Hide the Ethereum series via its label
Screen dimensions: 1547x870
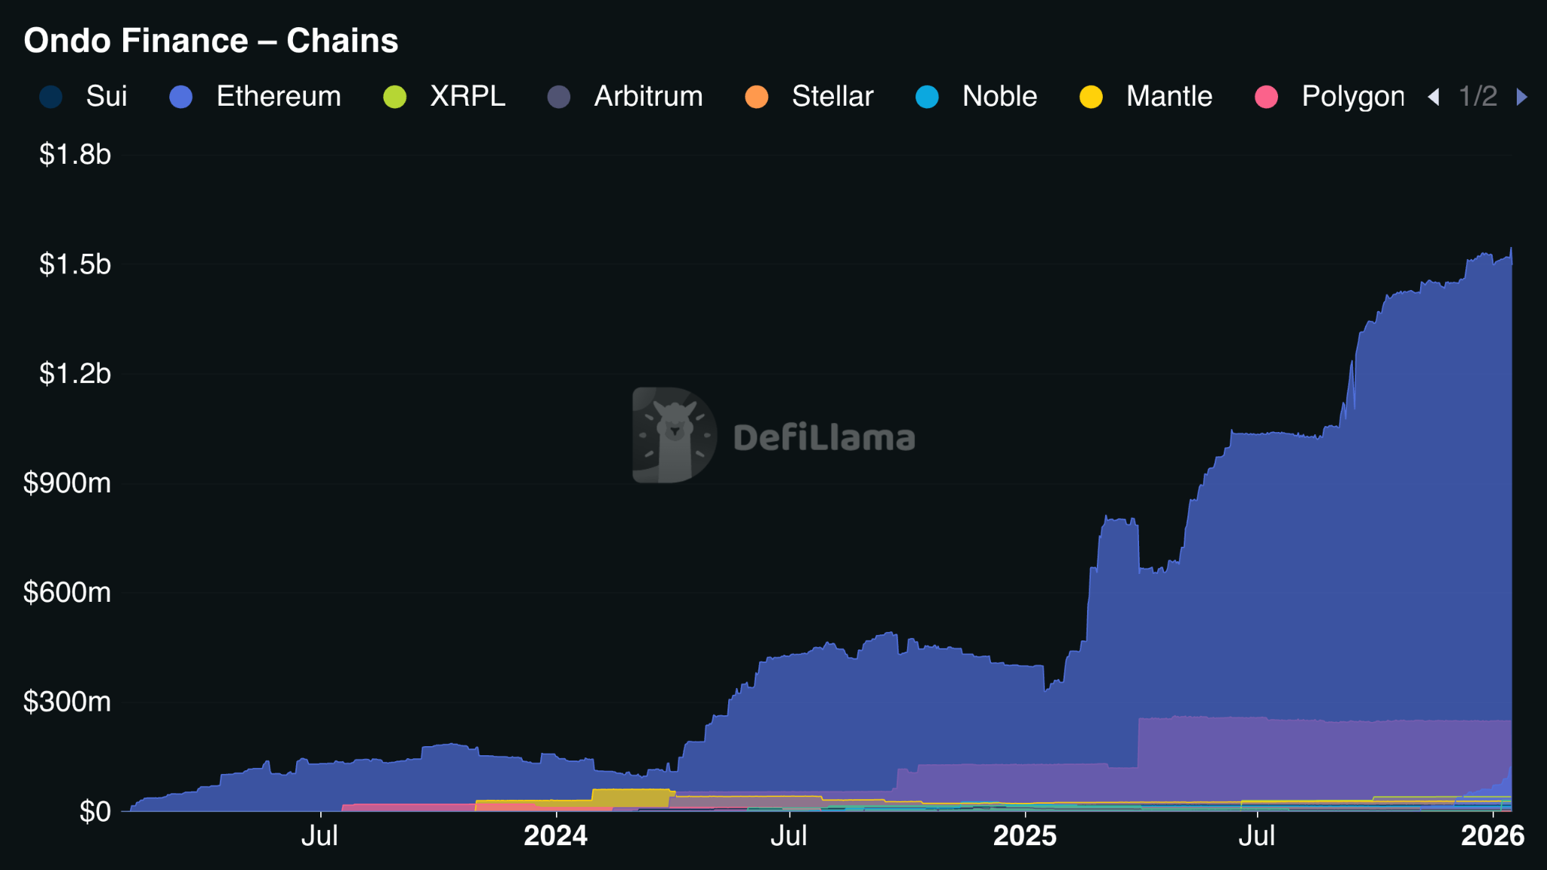pyautogui.click(x=279, y=97)
